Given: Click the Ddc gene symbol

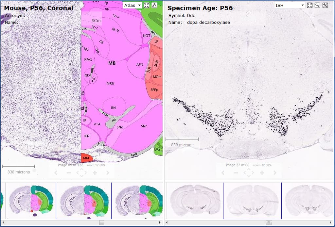Looking at the screenshot, I should pos(191,15).
